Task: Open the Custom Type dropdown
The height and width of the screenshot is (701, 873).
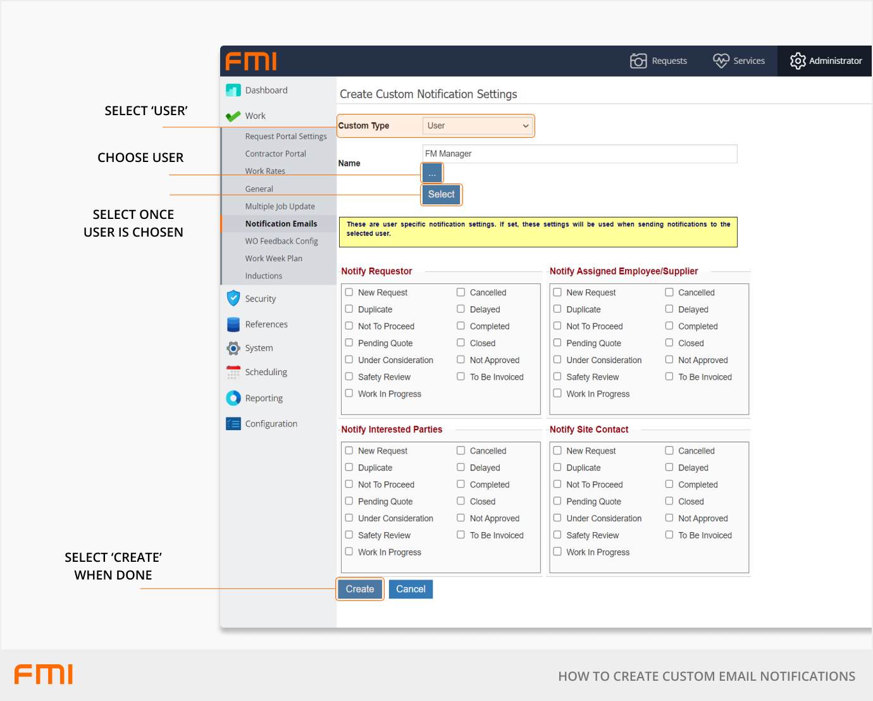Action: pos(478,126)
